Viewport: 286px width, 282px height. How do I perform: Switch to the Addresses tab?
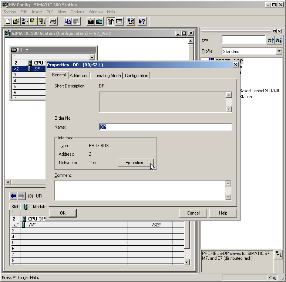click(x=79, y=76)
